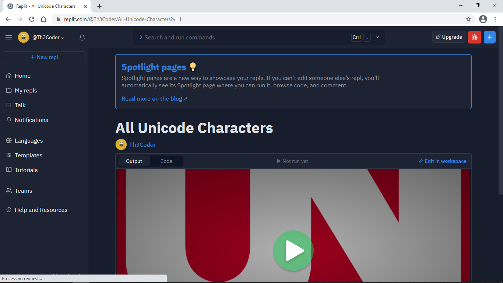Switch to the Code tab
503x283 pixels.
(166, 161)
